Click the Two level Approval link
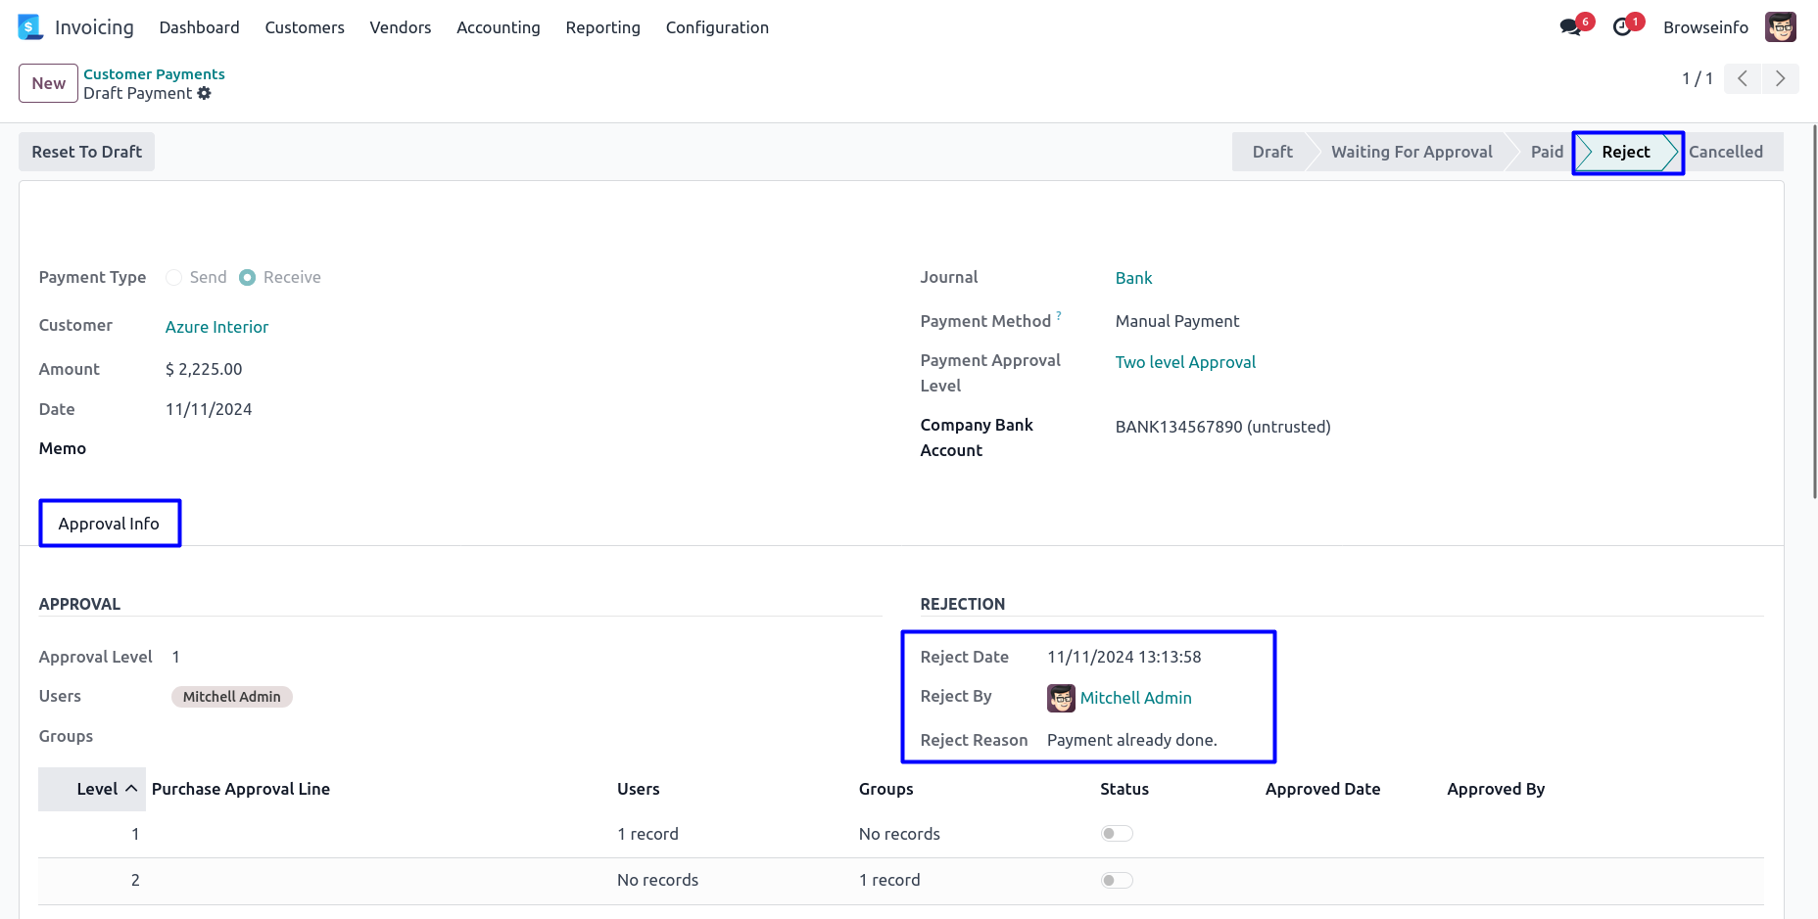This screenshot has width=1818, height=919. pos(1185,362)
